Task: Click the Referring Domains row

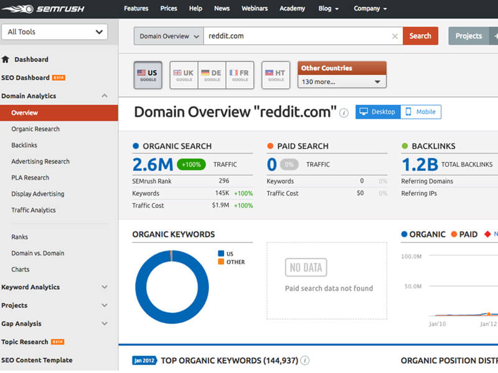Action: point(449,182)
